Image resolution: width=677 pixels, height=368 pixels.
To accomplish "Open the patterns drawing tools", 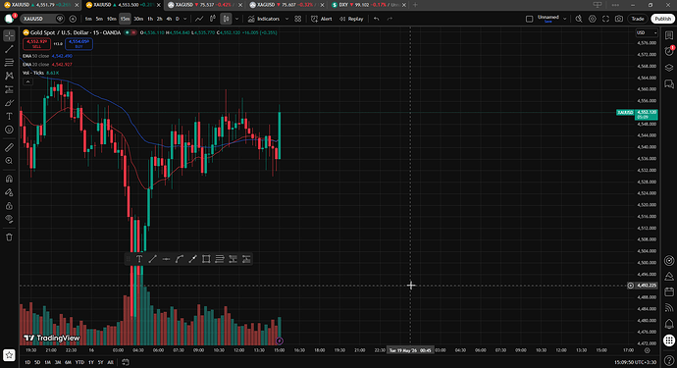I will pyautogui.click(x=9, y=76).
